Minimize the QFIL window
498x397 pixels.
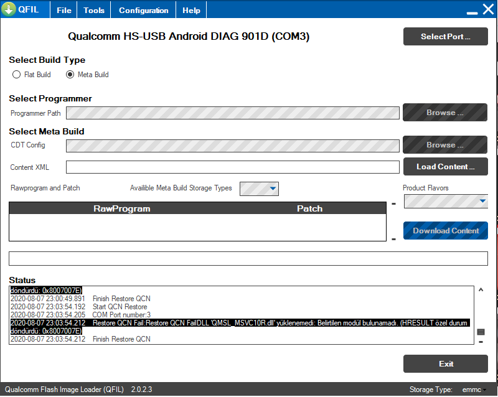pos(472,12)
